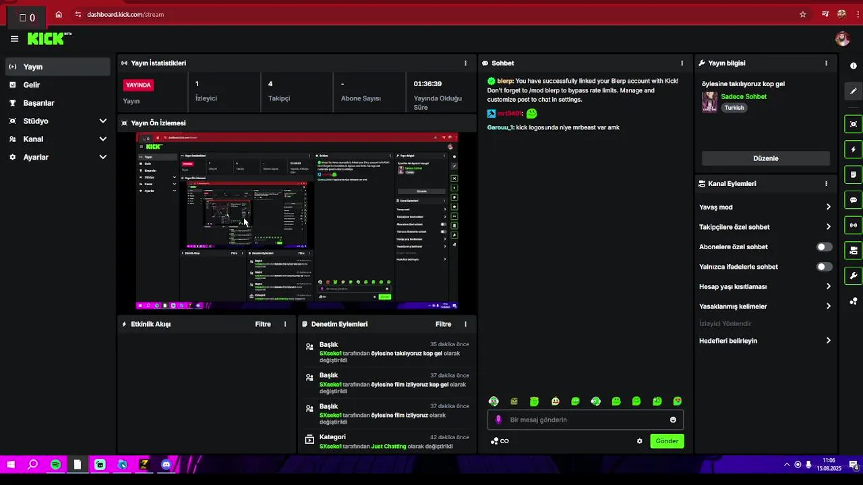Open Discord from the taskbar
Screen dimensions: 863x485
166,464
